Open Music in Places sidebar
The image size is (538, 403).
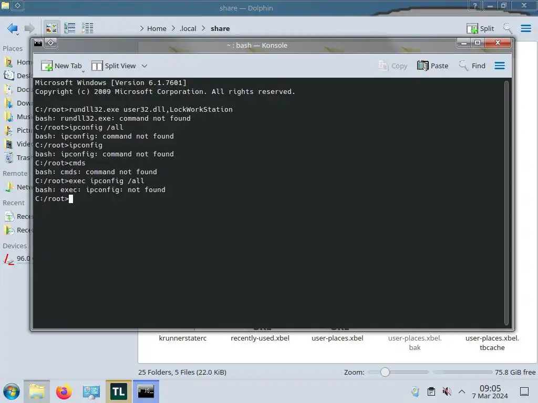(17, 117)
